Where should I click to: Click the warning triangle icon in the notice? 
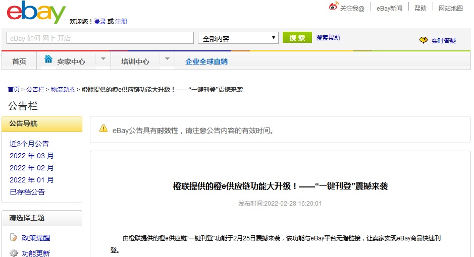coord(103,128)
